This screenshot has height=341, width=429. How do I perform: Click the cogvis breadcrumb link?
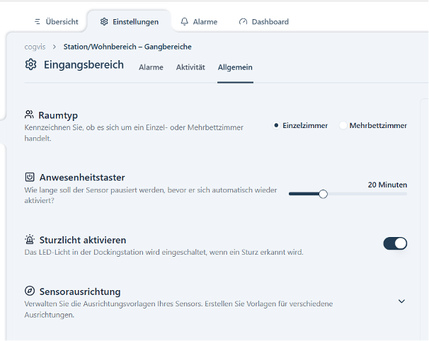tap(35, 47)
